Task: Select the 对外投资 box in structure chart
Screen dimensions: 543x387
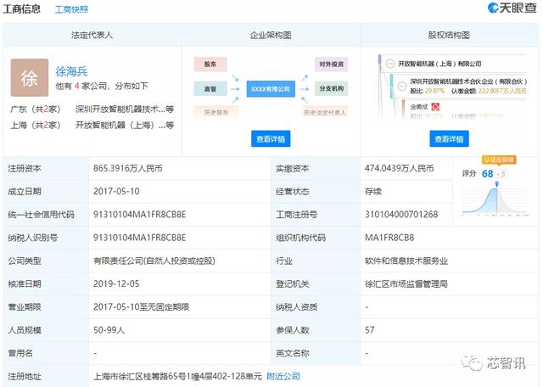Action: (331, 64)
